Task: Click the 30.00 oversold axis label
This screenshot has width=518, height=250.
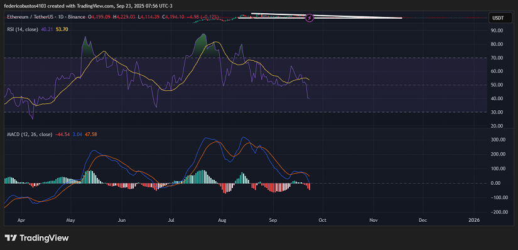Action: [496, 112]
